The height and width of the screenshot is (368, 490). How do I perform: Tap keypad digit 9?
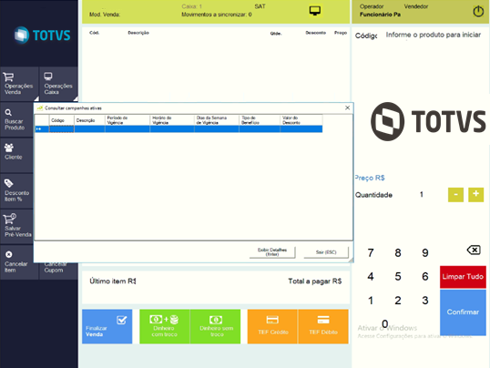[425, 252]
